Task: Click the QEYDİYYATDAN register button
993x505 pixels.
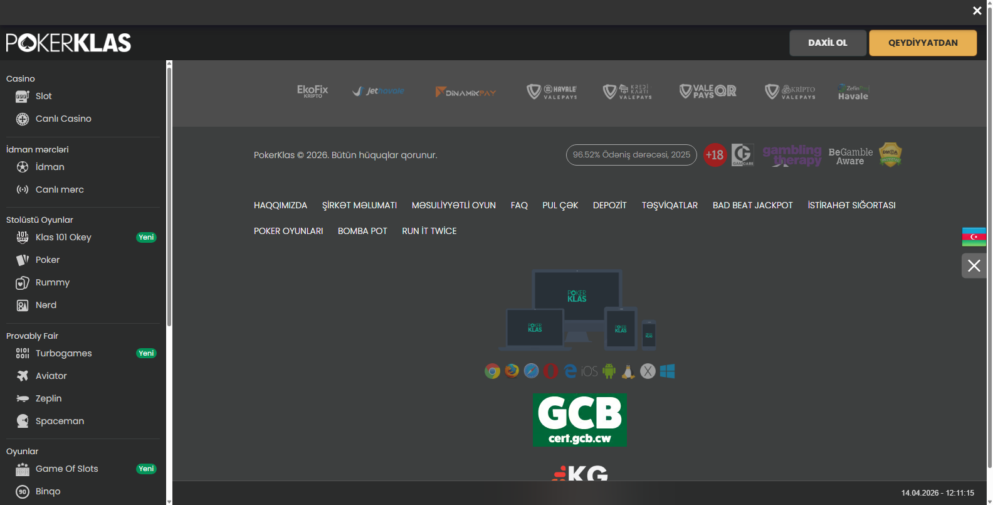Action: pos(923,43)
